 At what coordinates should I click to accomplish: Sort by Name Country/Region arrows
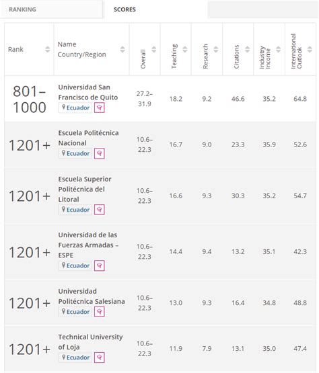click(x=122, y=49)
